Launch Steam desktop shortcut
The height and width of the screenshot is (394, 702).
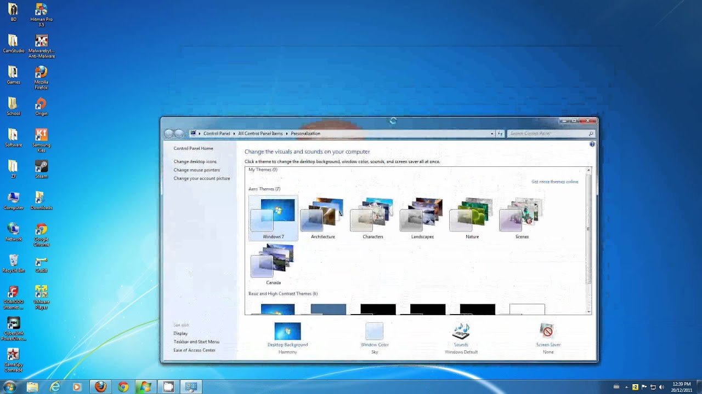[x=41, y=170]
